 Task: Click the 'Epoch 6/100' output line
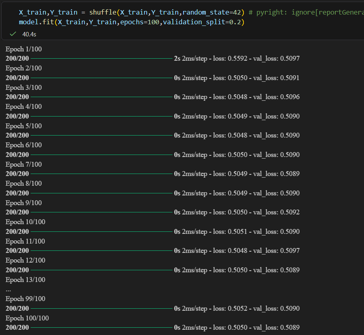point(24,145)
